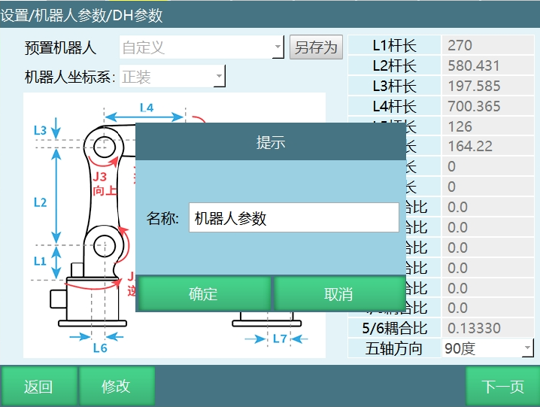Select the L1杆长 value 270
Viewport: 540px width, 407px height.
[x=487, y=45]
